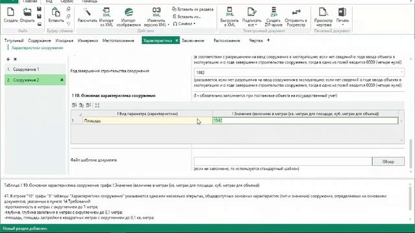The image size is (415, 233).
Task: Click the second save diskette icon
Action: click(x=39, y=16)
